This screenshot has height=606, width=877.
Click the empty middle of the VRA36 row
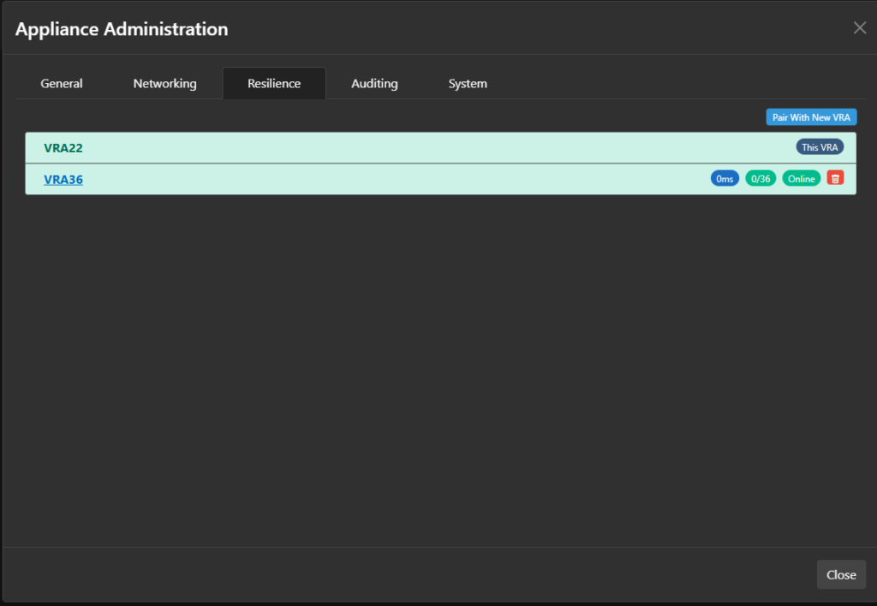tap(385, 179)
